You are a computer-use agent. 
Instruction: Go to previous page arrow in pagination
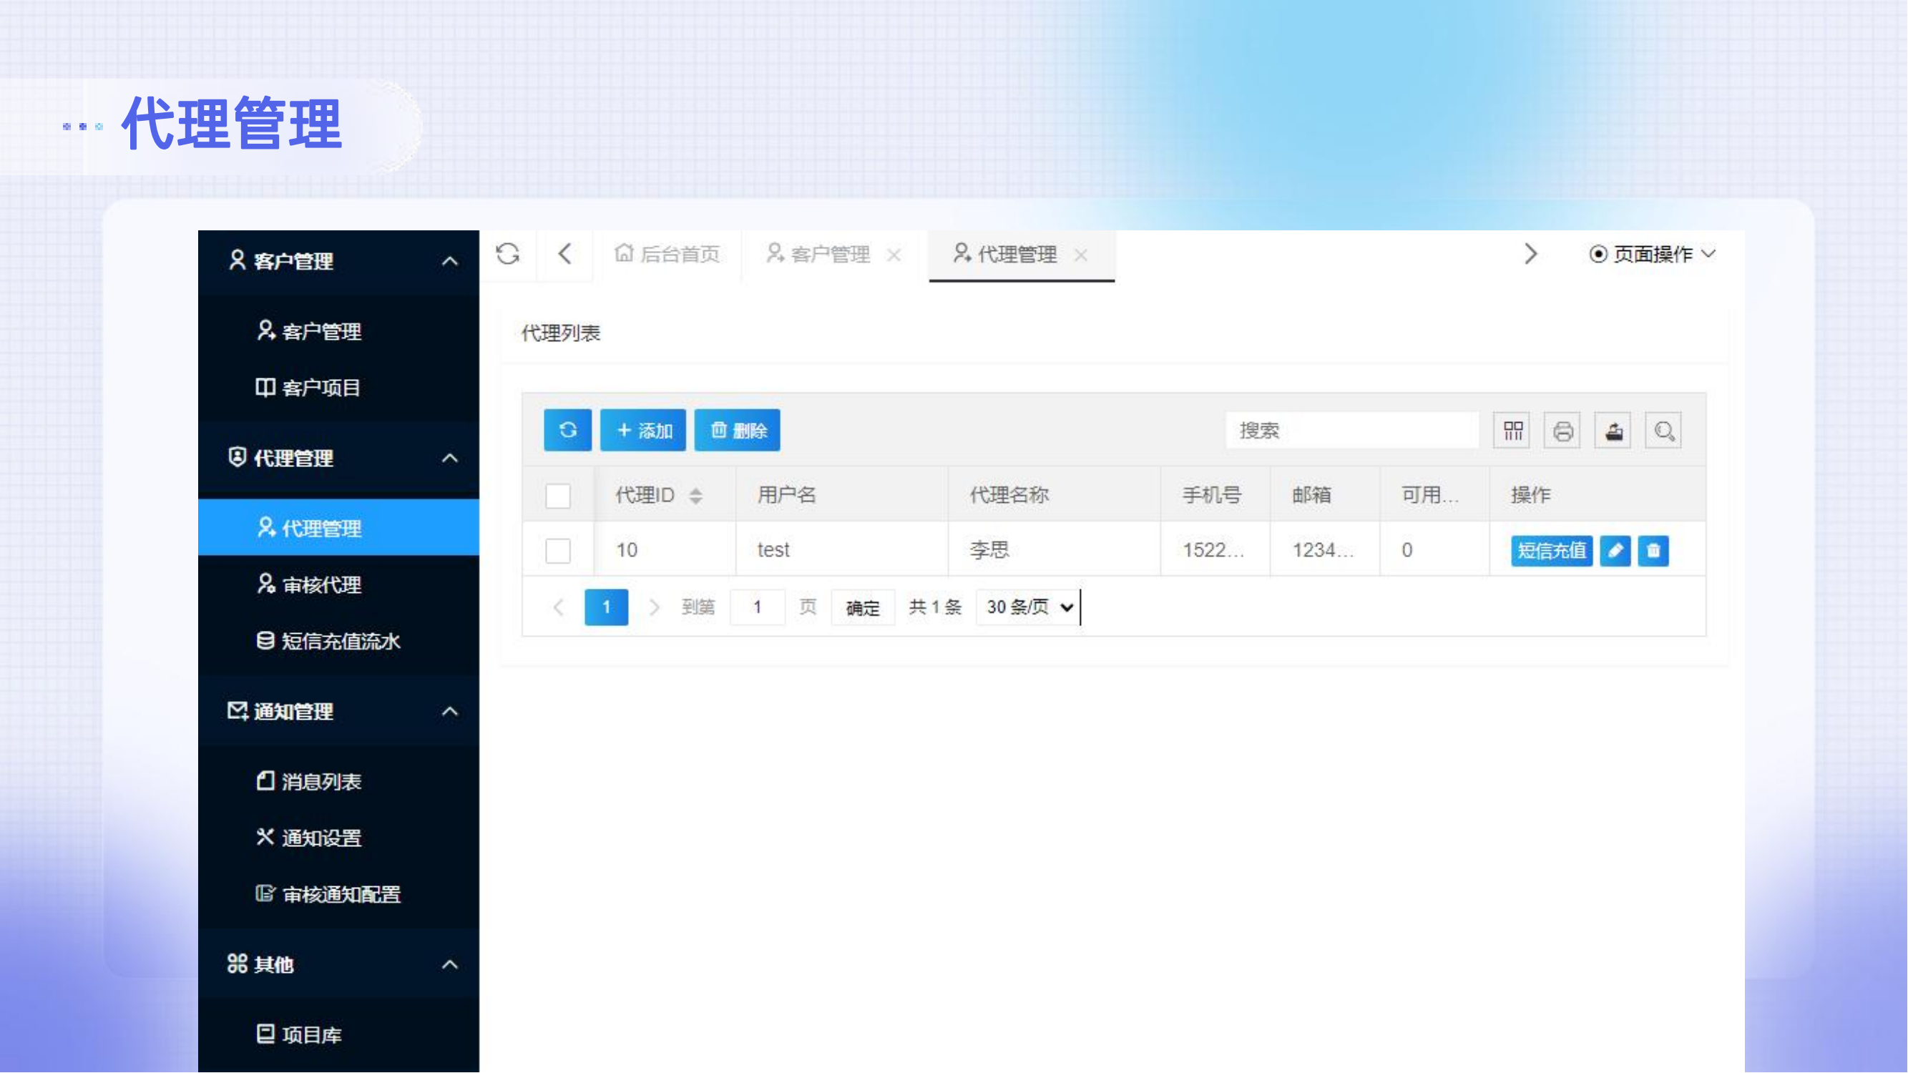click(x=559, y=608)
